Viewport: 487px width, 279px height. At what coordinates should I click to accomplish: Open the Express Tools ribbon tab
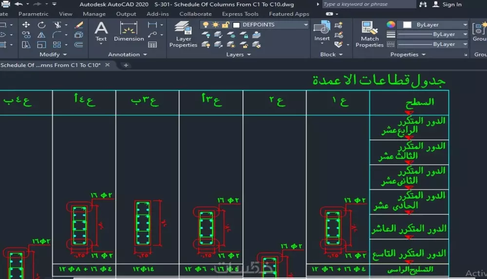[241, 14]
